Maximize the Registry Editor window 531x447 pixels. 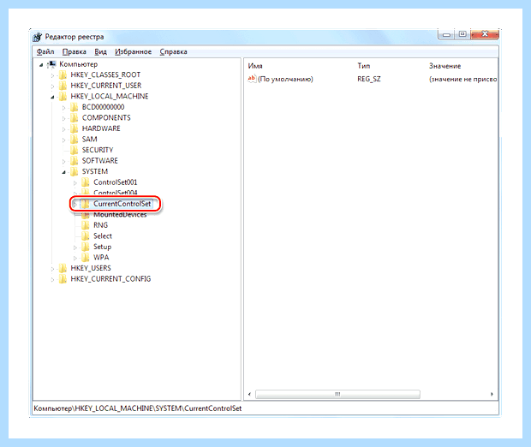462,34
